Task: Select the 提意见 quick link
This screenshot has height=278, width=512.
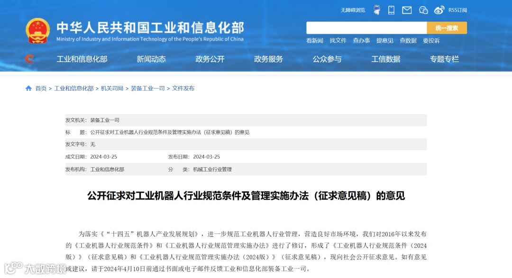Action: [x=384, y=40]
